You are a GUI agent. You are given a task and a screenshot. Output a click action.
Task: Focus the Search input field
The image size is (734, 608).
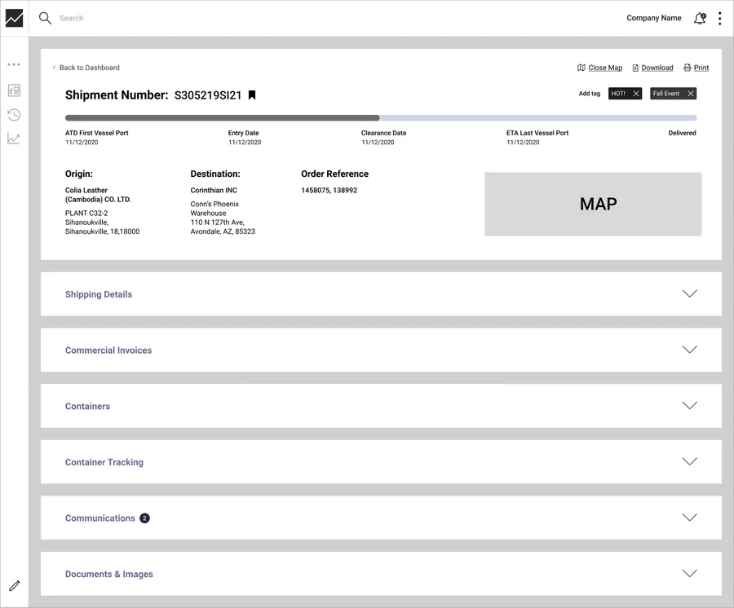point(71,18)
